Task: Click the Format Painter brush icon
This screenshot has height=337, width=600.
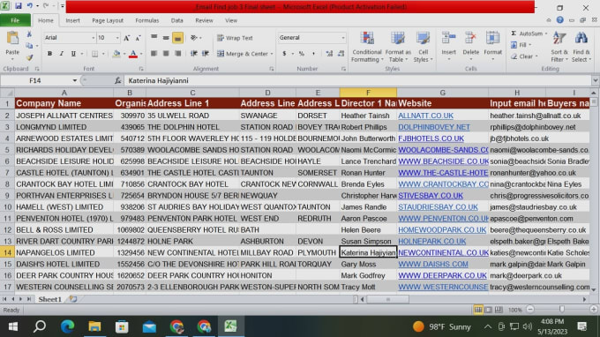Action: tap(29, 57)
